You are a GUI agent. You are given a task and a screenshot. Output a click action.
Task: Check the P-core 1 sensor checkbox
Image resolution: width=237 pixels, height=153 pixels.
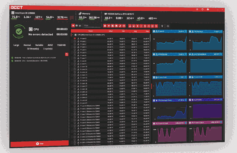(75, 41)
